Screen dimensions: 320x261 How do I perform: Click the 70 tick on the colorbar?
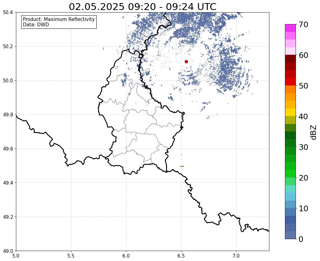pyautogui.click(x=303, y=24)
